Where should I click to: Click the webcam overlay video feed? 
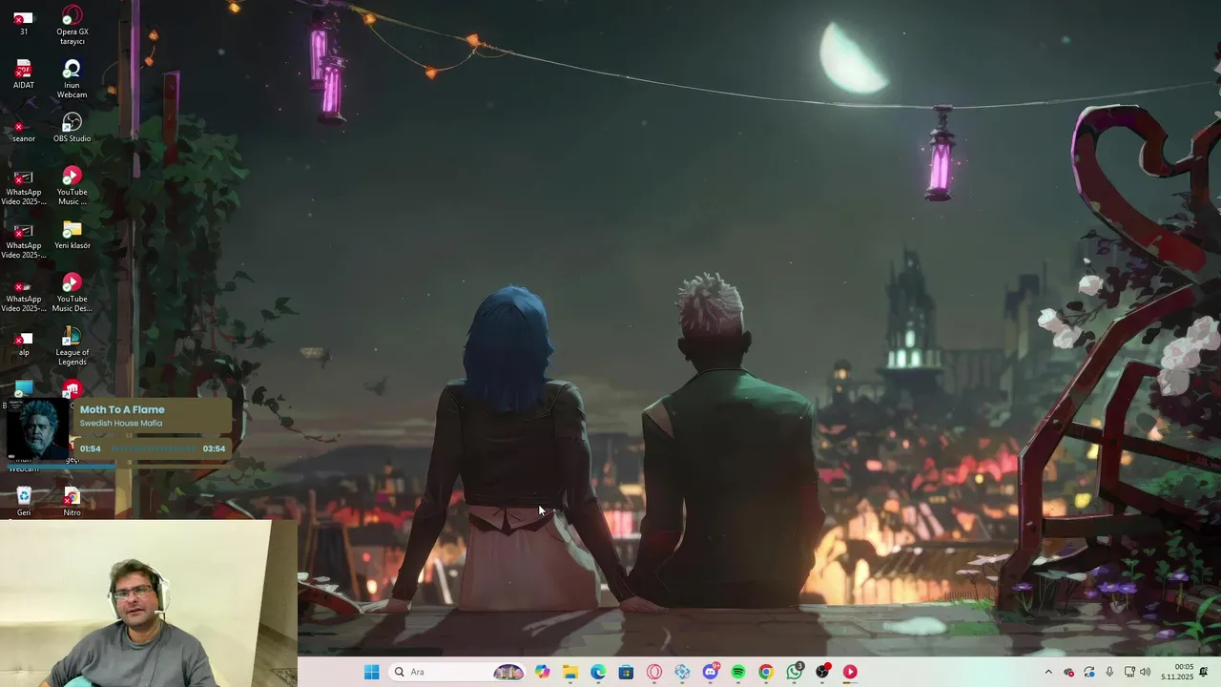pos(149,603)
